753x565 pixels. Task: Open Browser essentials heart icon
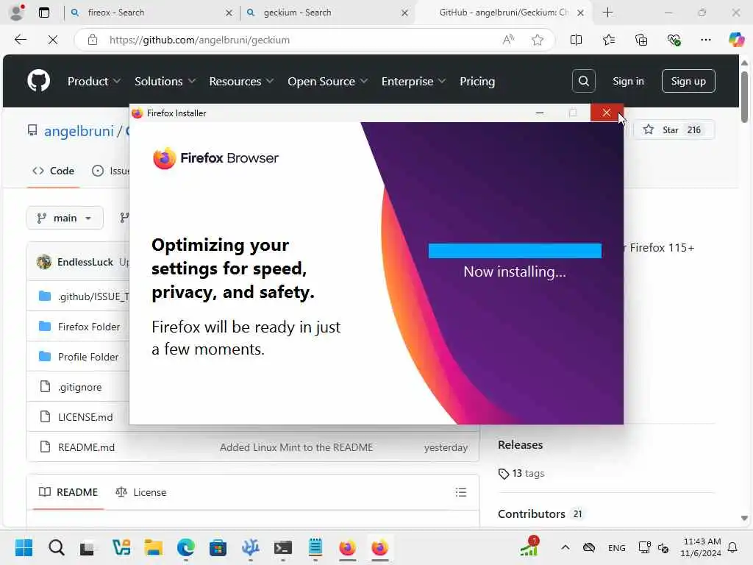click(x=674, y=40)
